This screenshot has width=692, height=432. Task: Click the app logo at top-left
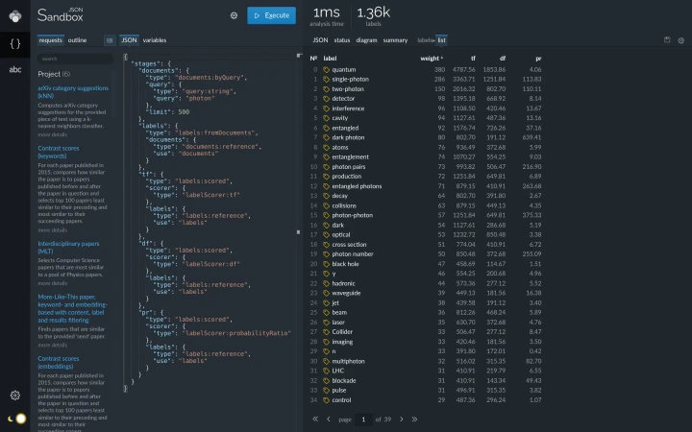[15, 16]
